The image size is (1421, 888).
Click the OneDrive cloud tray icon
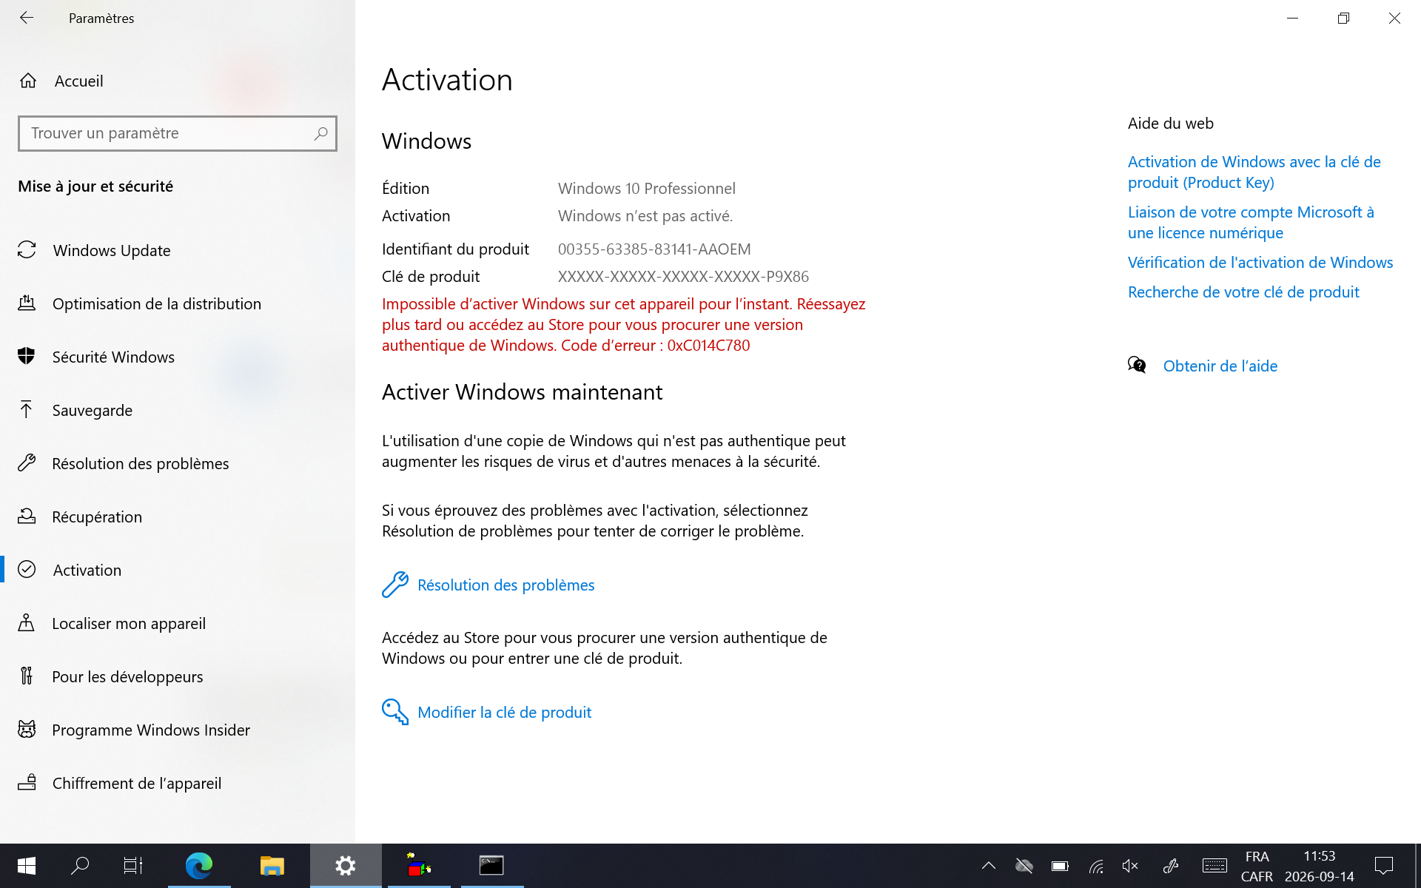click(1024, 865)
